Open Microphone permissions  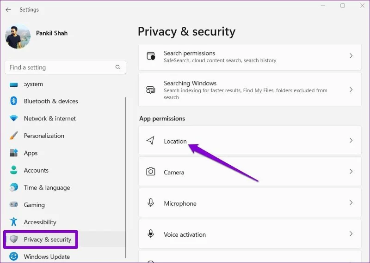point(250,203)
